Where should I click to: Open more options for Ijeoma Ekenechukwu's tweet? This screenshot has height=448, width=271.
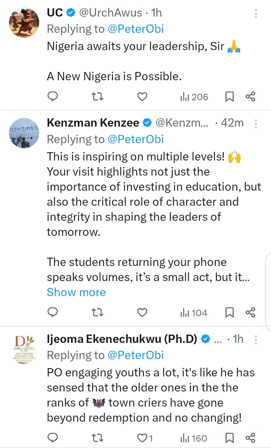click(x=256, y=339)
